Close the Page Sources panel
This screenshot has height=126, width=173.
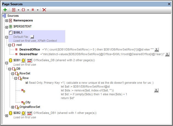coord(169,4)
